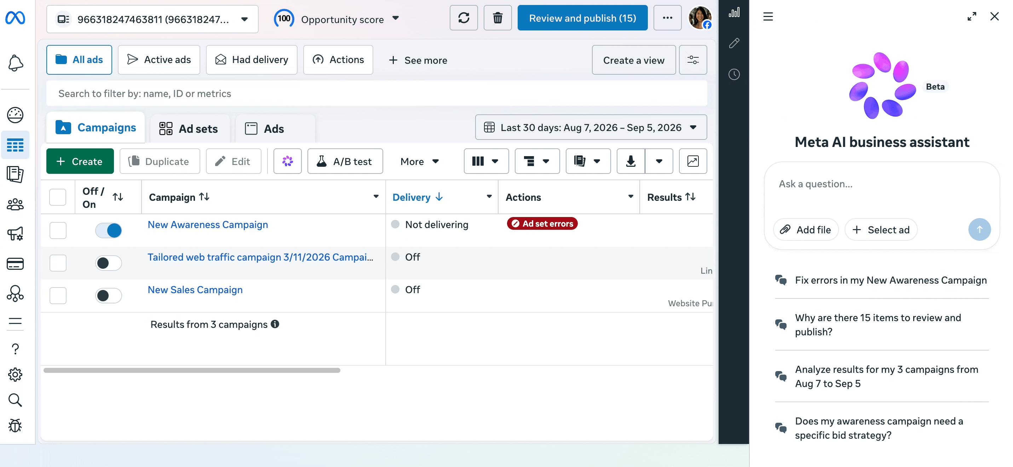Click the bug report icon
Screen dimensions: 1013x467
pyautogui.click(x=15, y=425)
